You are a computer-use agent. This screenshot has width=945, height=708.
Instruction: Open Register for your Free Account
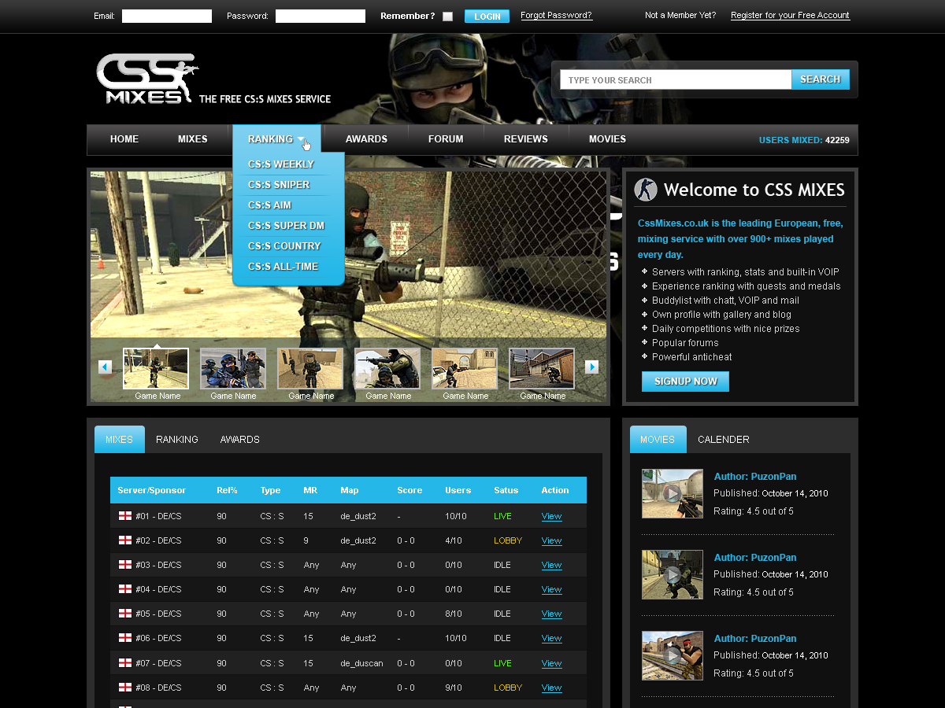tap(790, 16)
